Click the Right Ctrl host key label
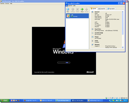This screenshot has width=129, height=103. coord(125,98)
